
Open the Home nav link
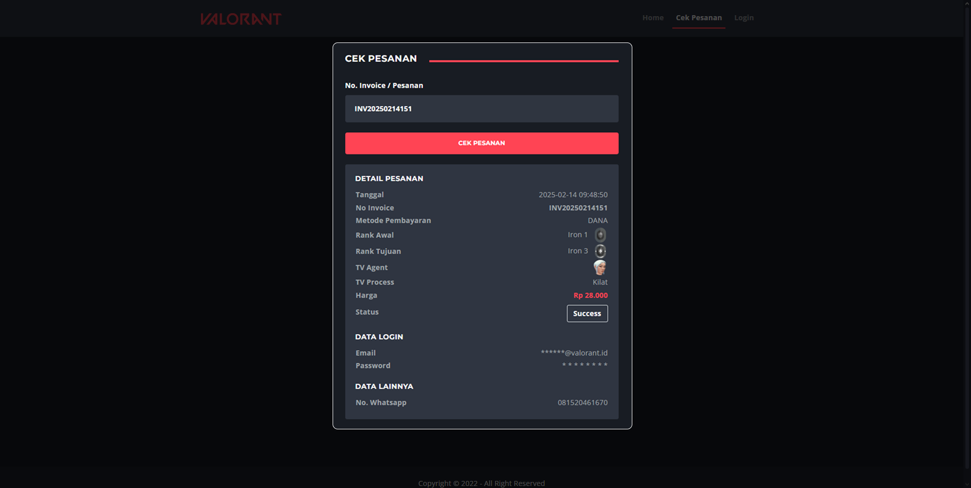pos(653,18)
